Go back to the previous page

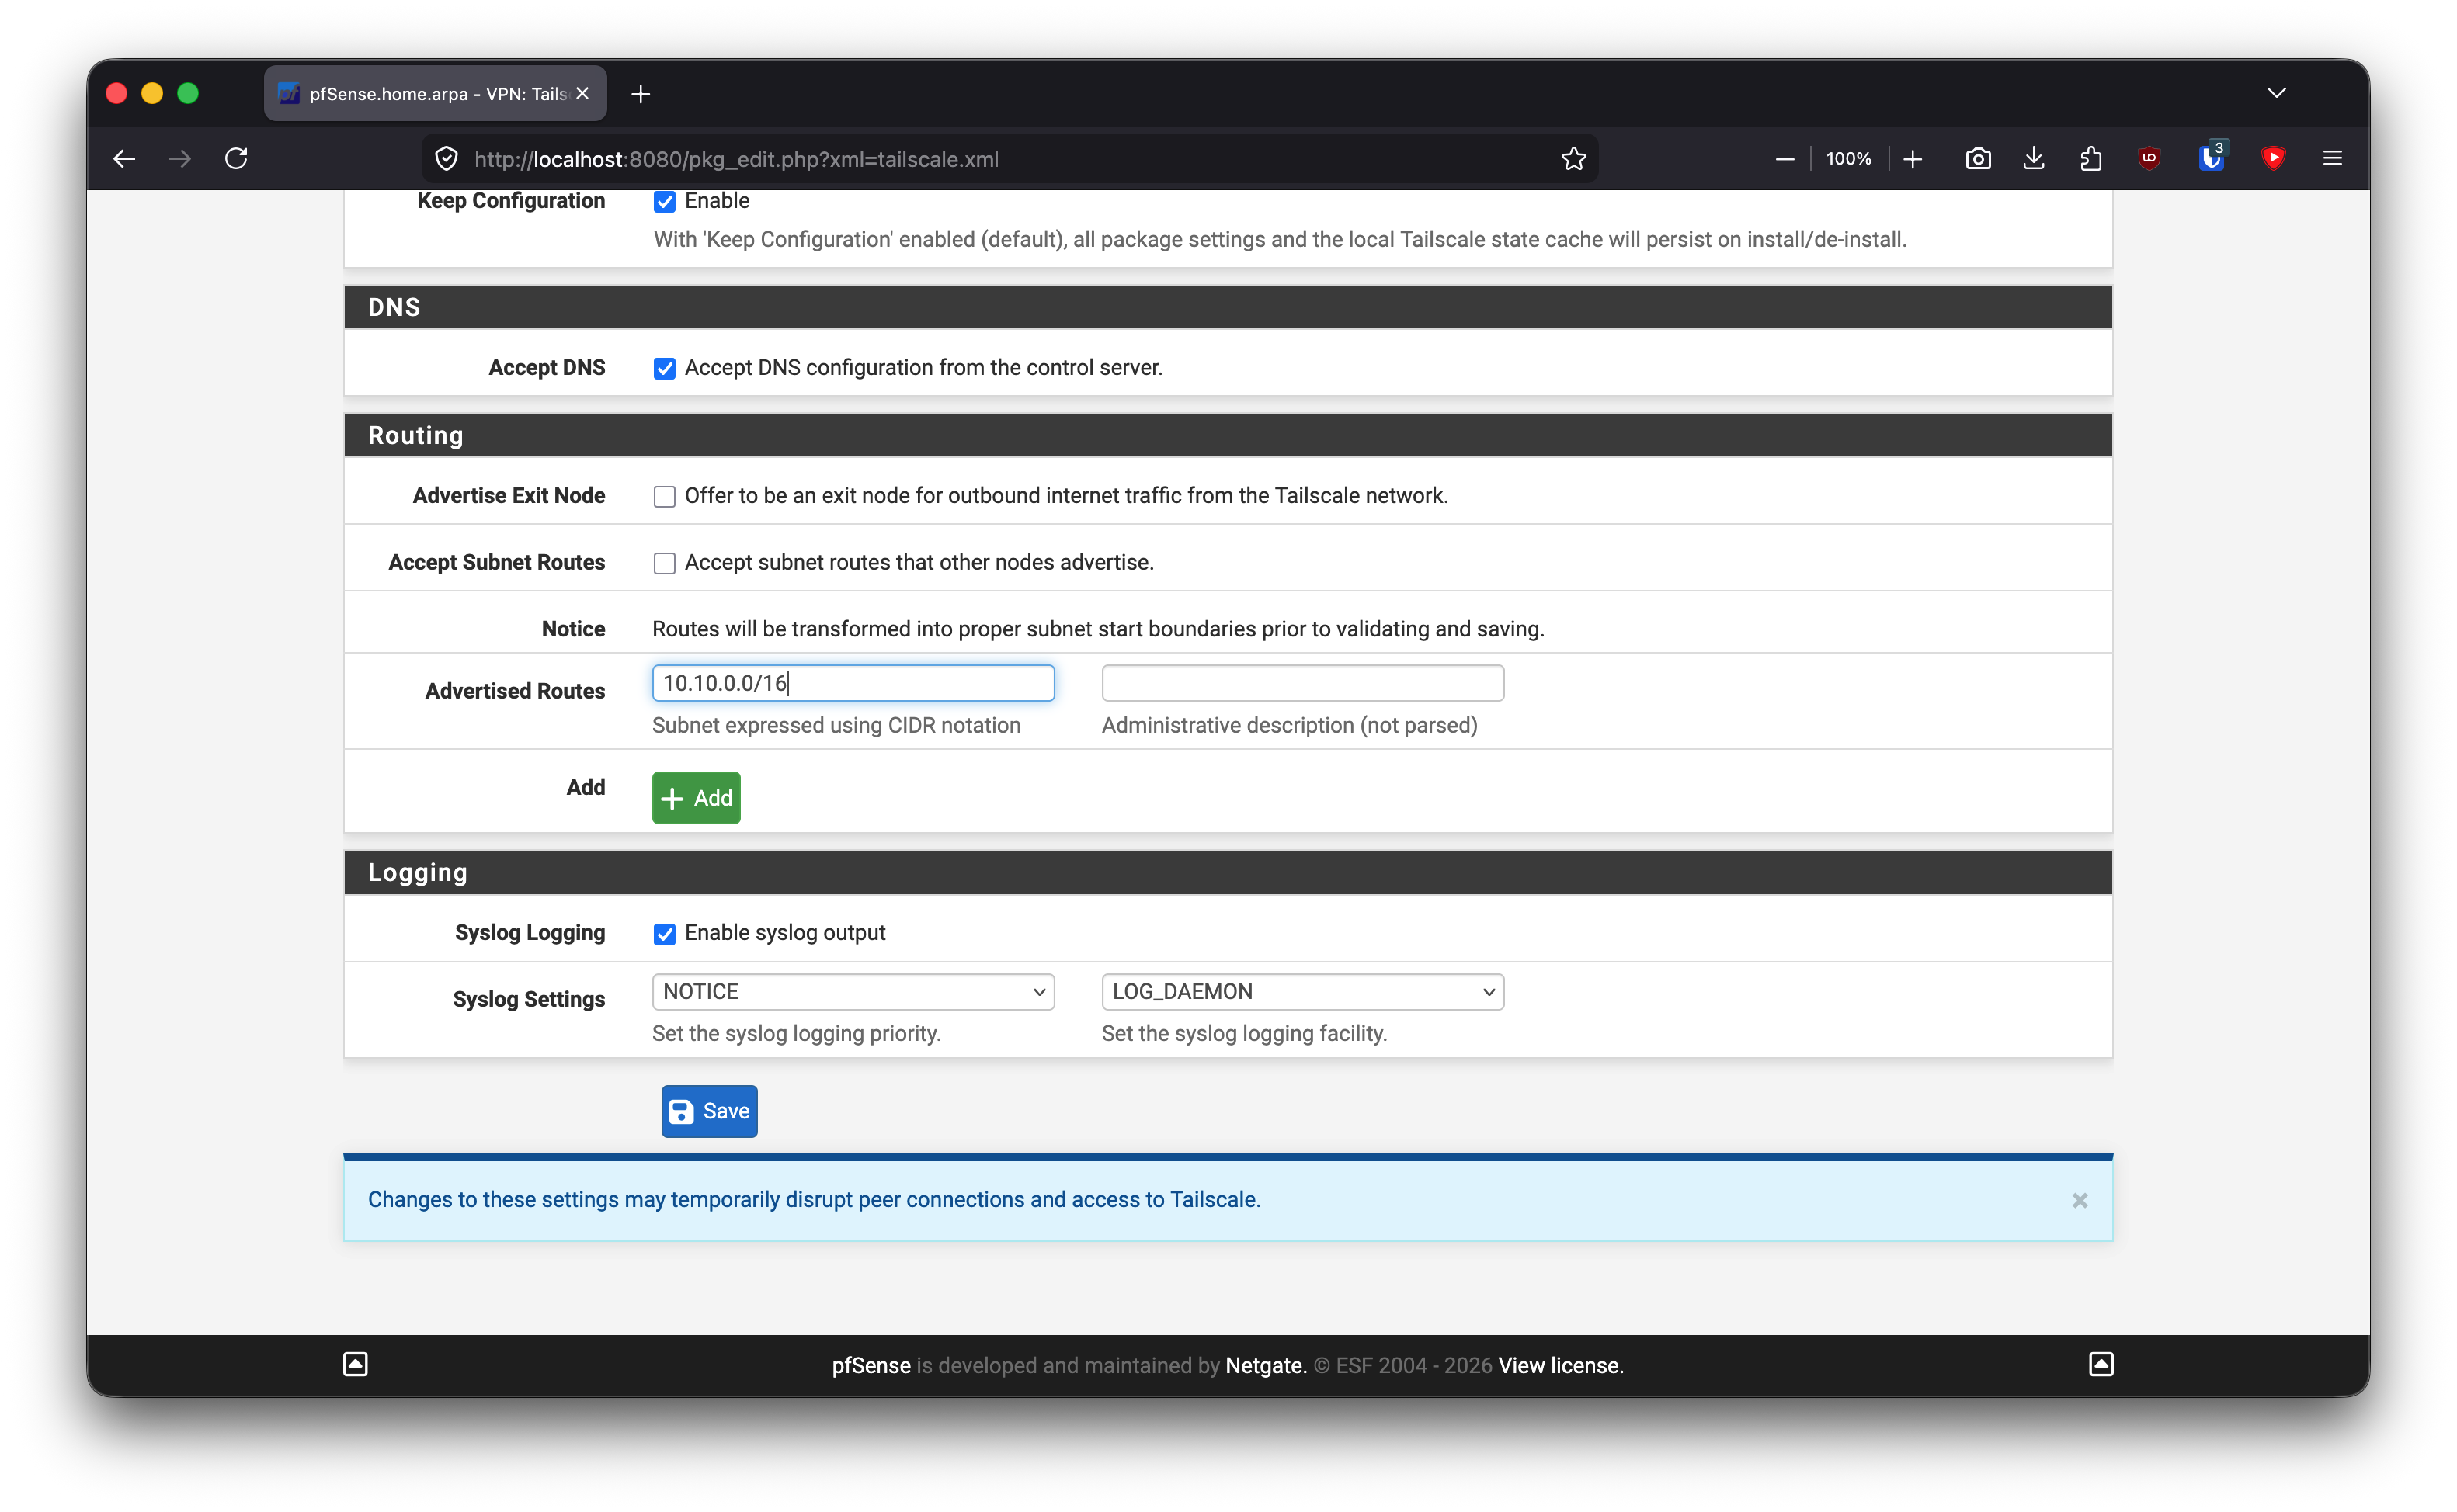click(x=124, y=159)
